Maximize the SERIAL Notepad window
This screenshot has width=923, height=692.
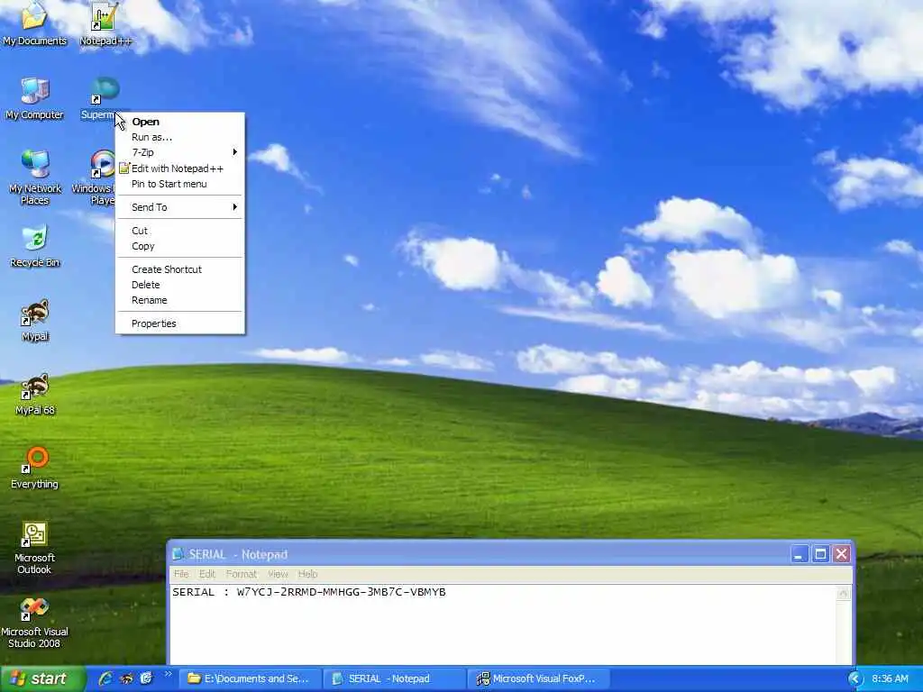tap(820, 554)
